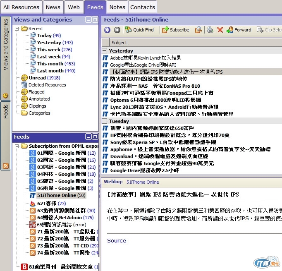Switch to the News tab
The width and height of the screenshot is (282, 271).
coord(53,7)
